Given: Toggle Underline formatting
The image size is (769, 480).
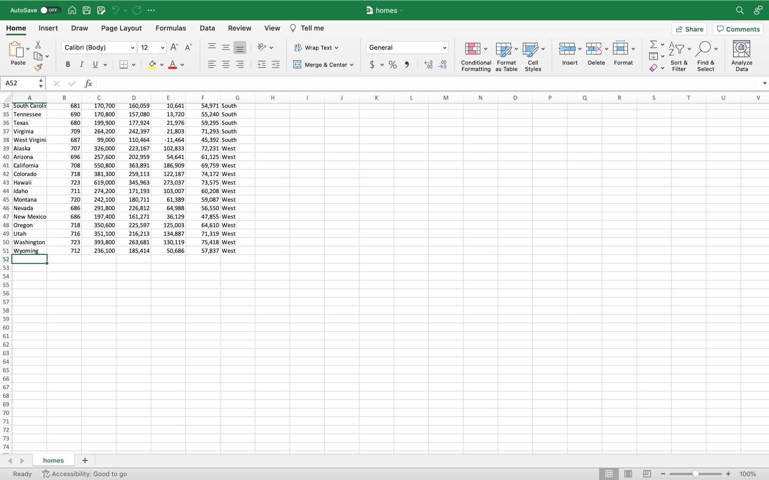Looking at the screenshot, I should (96, 65).
